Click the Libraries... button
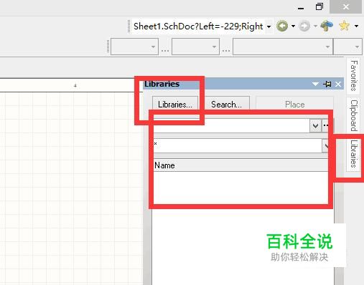This screenshot has height=285, width=364. pyautogui.click(x=175, y=105)
